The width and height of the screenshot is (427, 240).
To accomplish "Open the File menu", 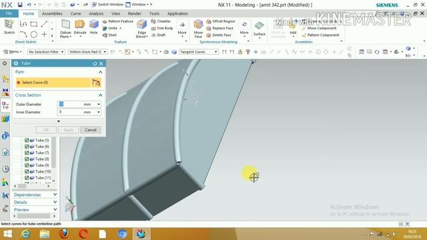I will tap(9, 13).
